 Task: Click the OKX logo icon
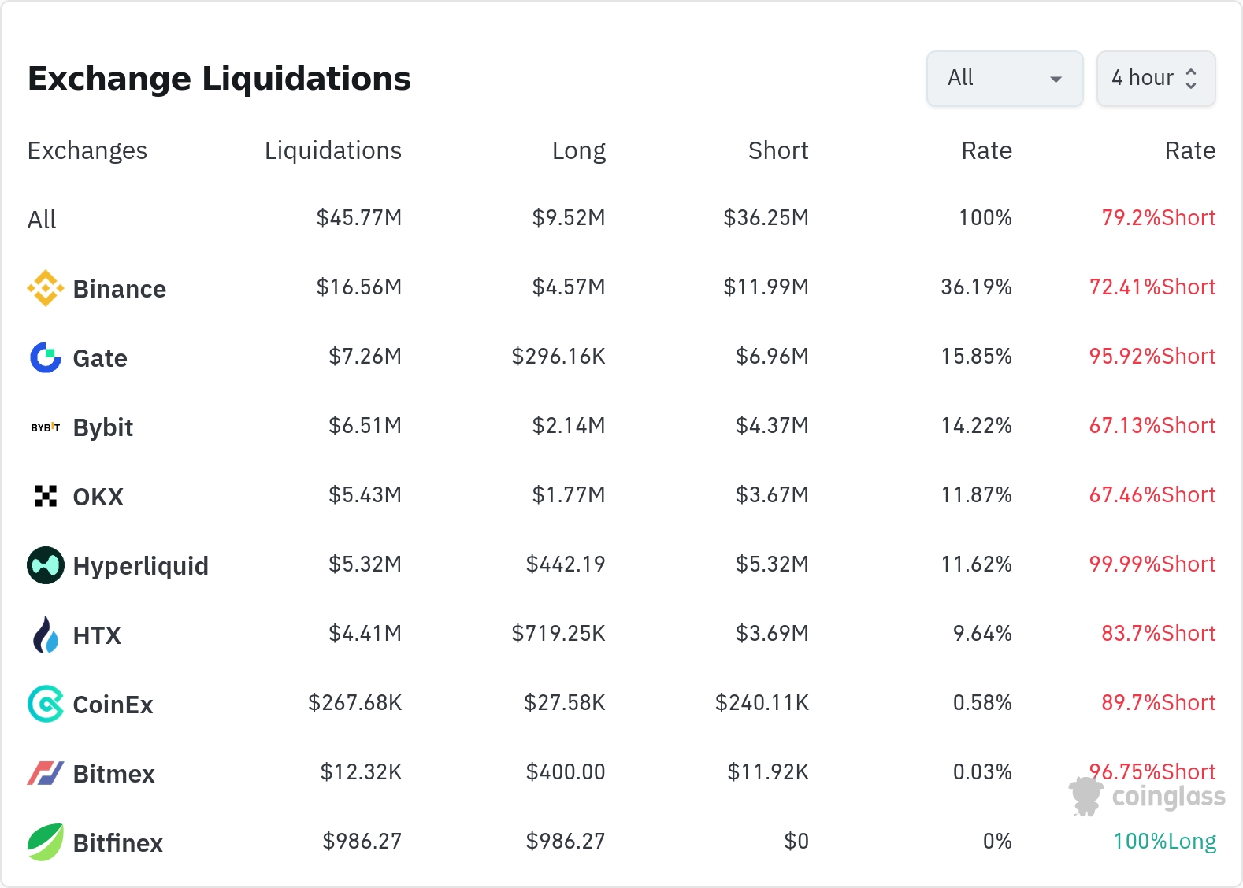click(x=45, y=496)
